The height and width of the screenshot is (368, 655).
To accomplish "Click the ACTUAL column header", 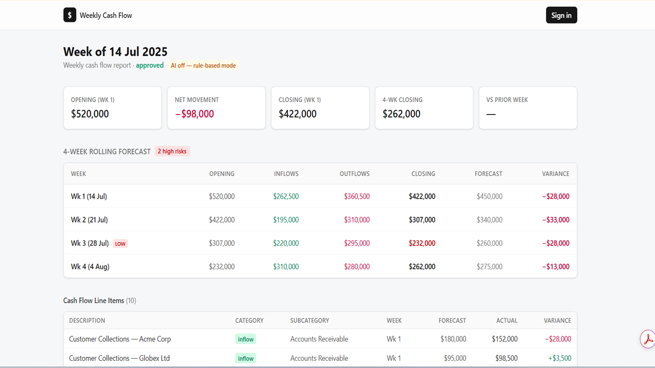I will [x=507, y=320].
